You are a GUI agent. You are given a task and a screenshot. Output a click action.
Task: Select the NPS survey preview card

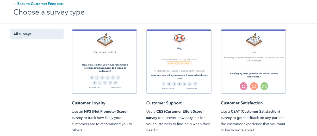pyautogui.click(x=104, y=61)
